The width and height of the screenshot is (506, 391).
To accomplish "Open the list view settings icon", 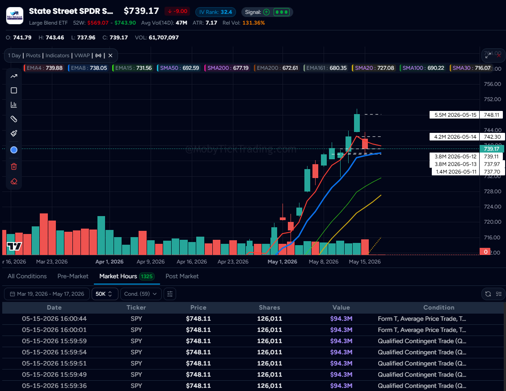I will (x=499, y=294).
